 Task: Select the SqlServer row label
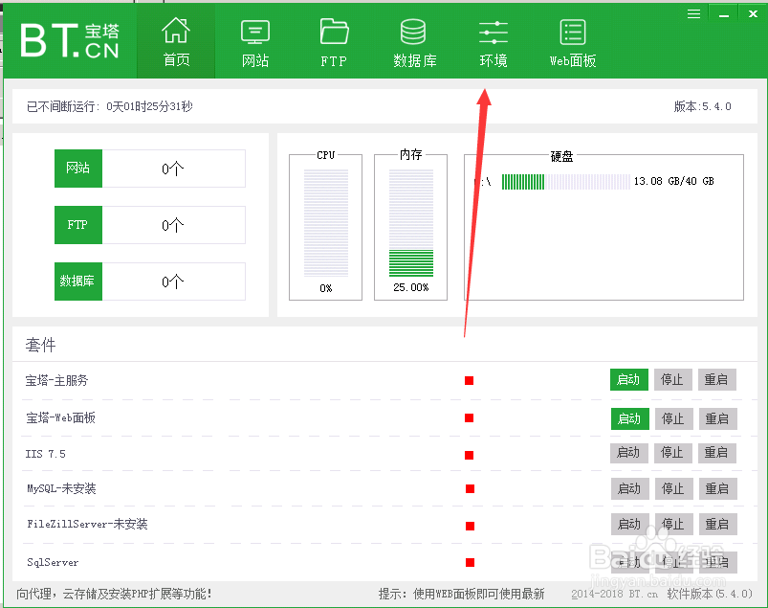click(53, 562)
